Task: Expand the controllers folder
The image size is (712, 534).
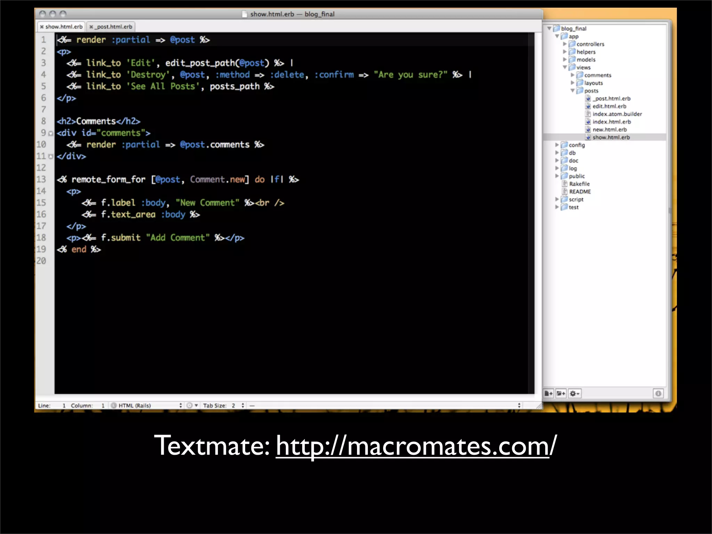Action: click(565, 44)
